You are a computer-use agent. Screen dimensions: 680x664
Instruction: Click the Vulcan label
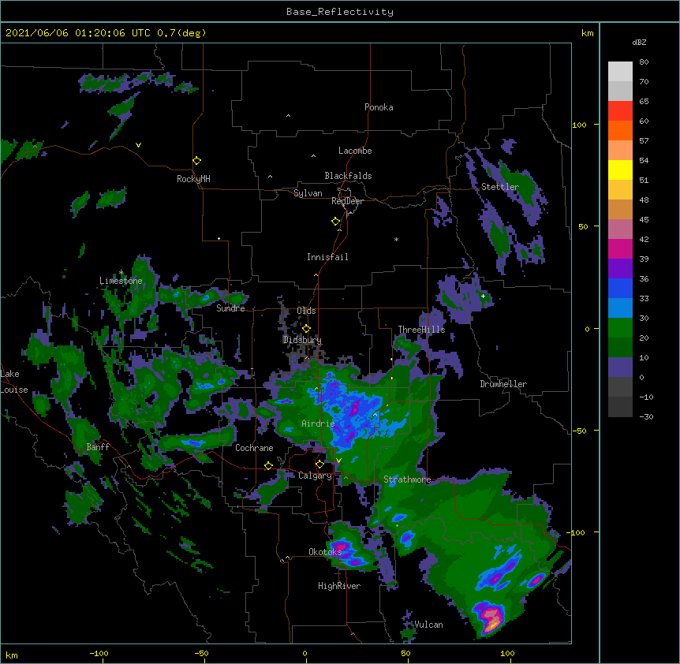coord(428,625)
